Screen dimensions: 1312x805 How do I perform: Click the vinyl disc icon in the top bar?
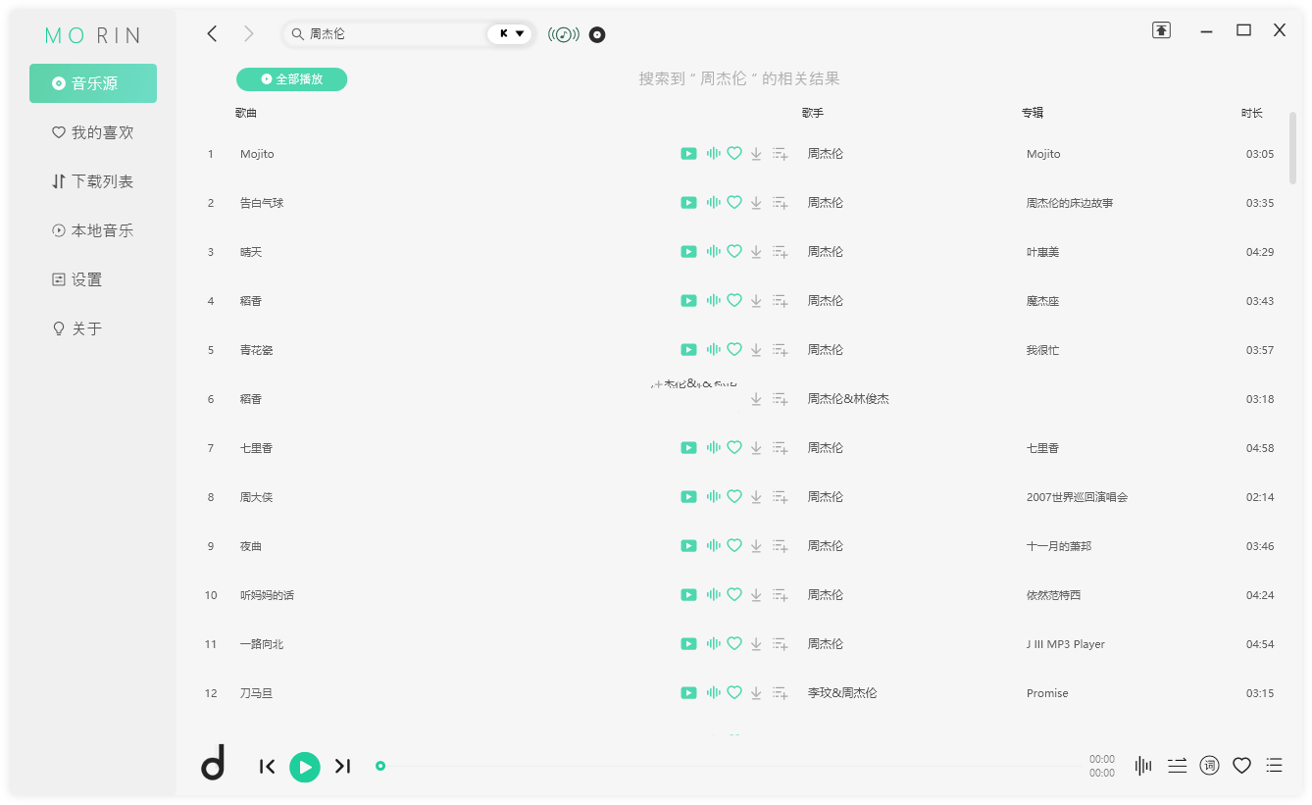click(x=597, y=35)
